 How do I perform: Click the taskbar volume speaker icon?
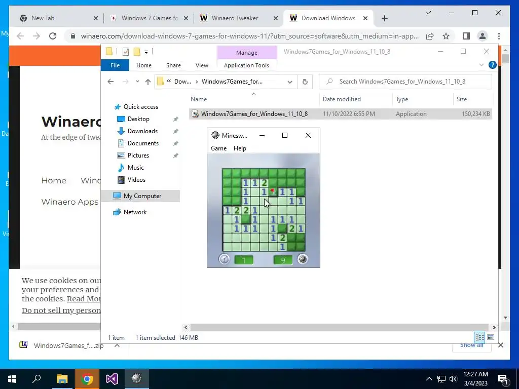[x=453, y=379]
